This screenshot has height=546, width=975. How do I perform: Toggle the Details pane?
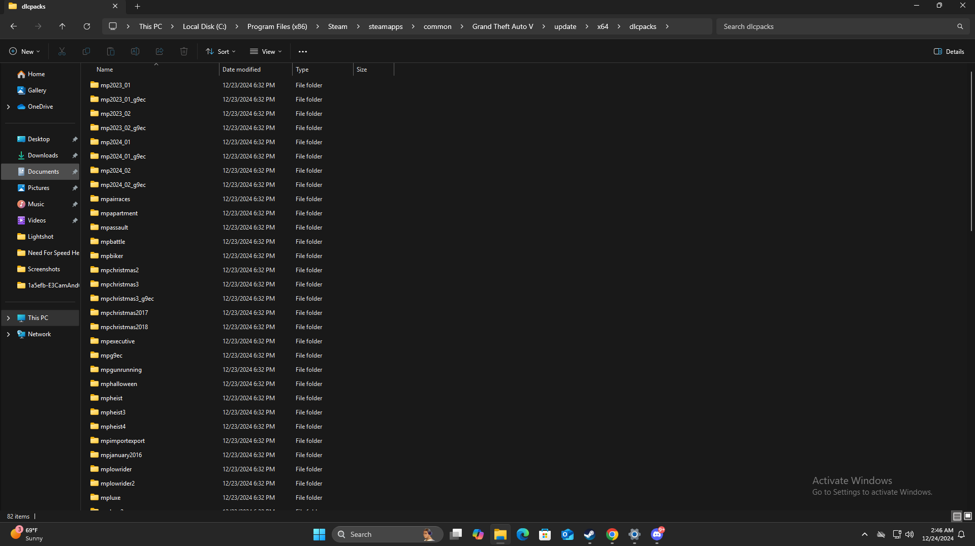point(949,51)
